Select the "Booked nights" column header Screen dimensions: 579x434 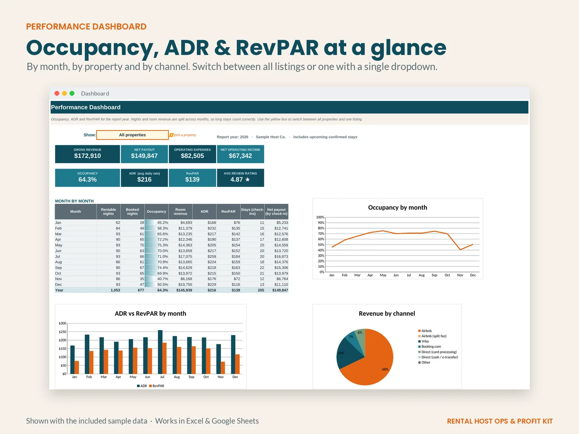pos(132,212)
